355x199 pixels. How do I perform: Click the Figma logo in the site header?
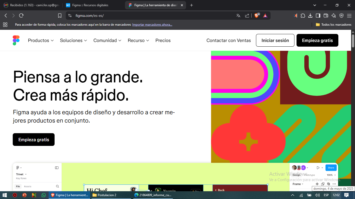(x=16, y=40)
